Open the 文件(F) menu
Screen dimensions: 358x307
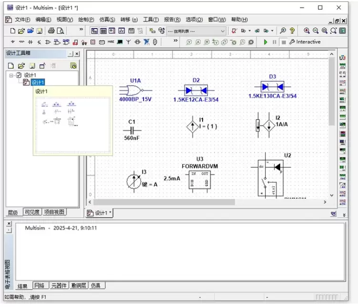(x=22, y=20)
